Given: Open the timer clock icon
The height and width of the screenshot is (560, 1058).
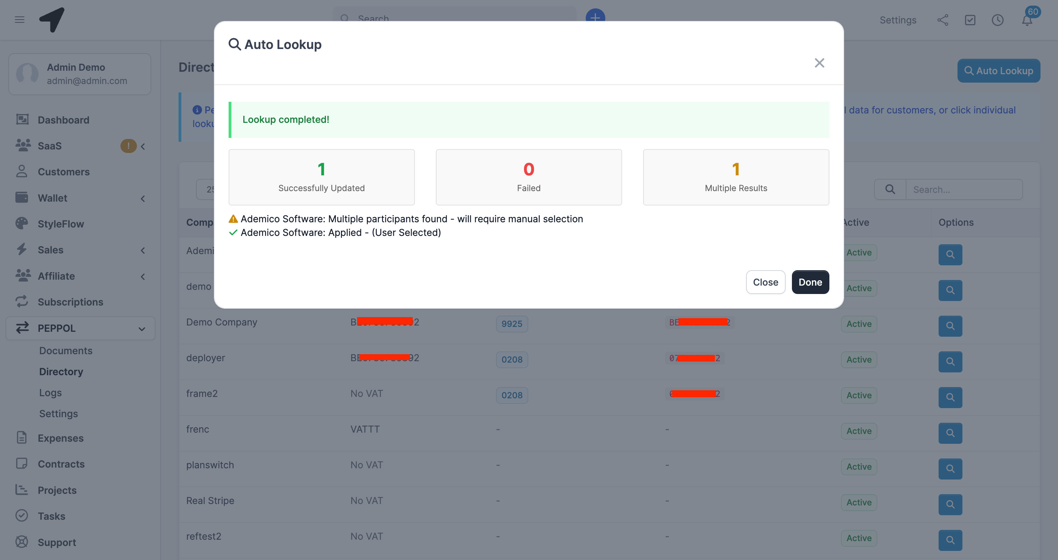Looking at the screenshot, I should pyautogui.click(x=997, y=20).
